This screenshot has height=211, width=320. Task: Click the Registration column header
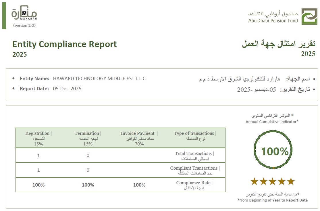point(38,138)
